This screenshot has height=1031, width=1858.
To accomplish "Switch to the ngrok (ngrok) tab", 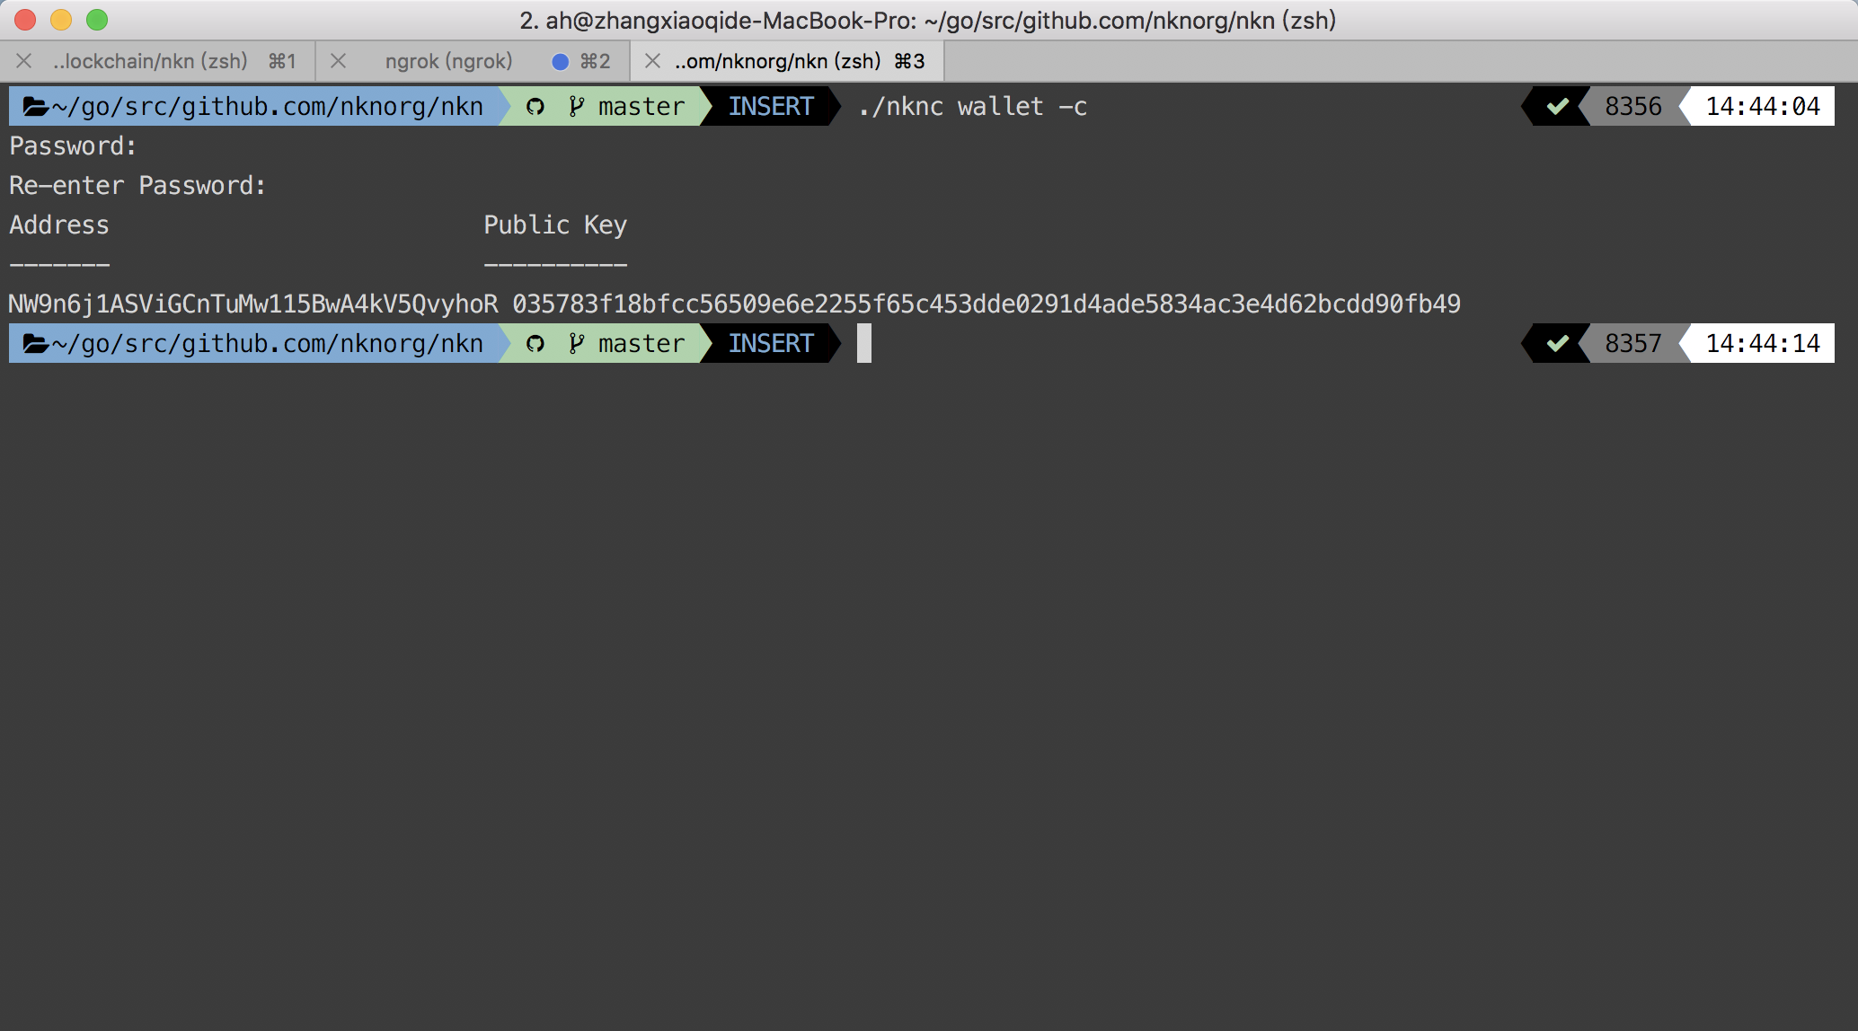I will (x=448, y=61).
